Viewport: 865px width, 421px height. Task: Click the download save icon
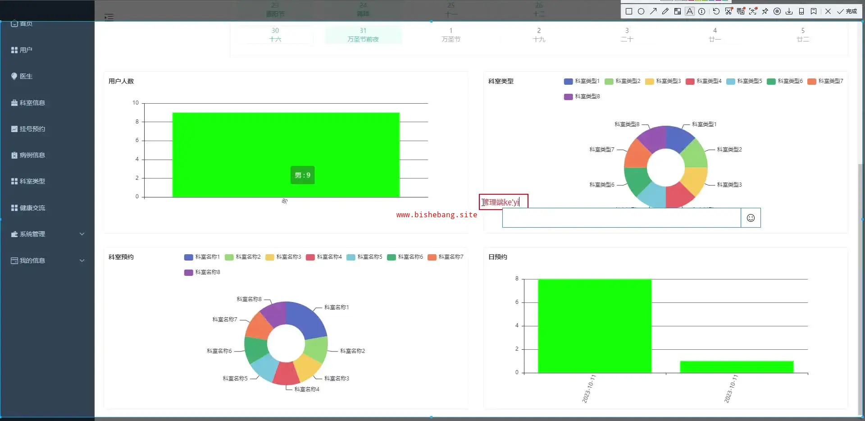(789, 11)
